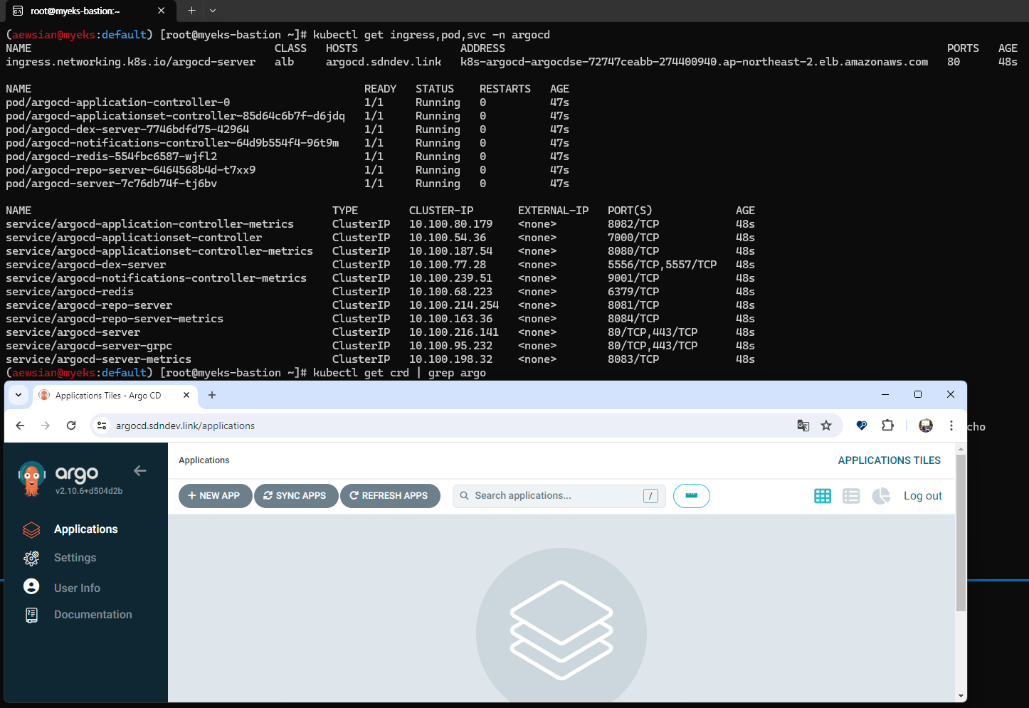Click the browser address bar URL
1029x708 pixels.
pos(185,426)
